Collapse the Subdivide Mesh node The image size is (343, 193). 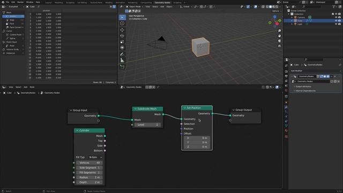[136, 109]
